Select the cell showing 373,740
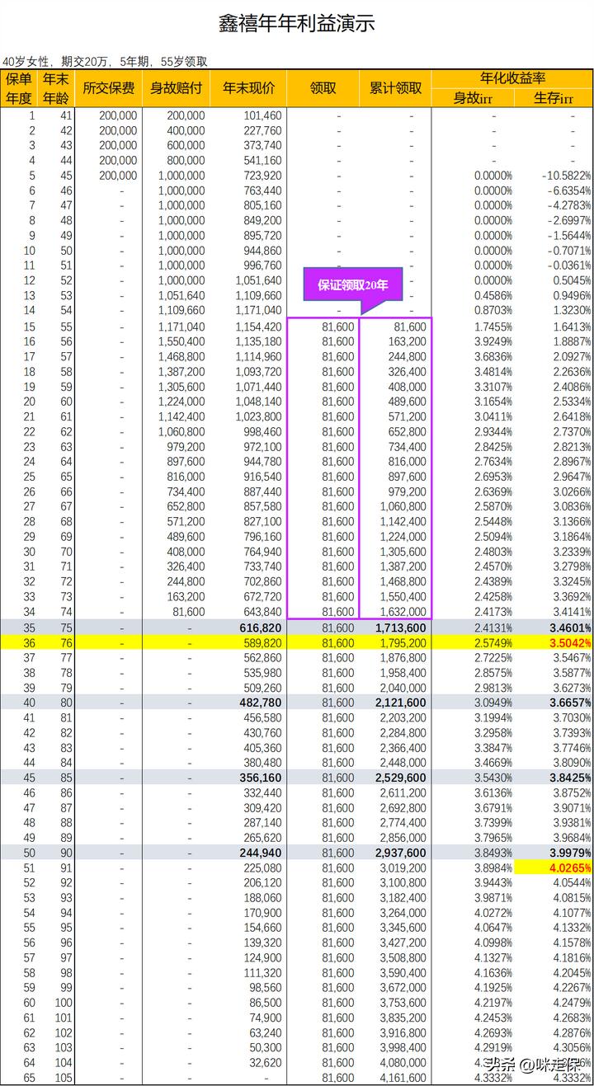The image size is (594, 1086). tap(262, 145)
